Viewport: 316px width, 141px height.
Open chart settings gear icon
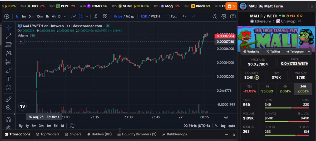[x=224, y=16]
